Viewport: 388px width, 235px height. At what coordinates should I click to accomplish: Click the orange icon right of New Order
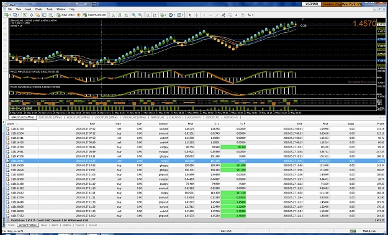[78, 15]
